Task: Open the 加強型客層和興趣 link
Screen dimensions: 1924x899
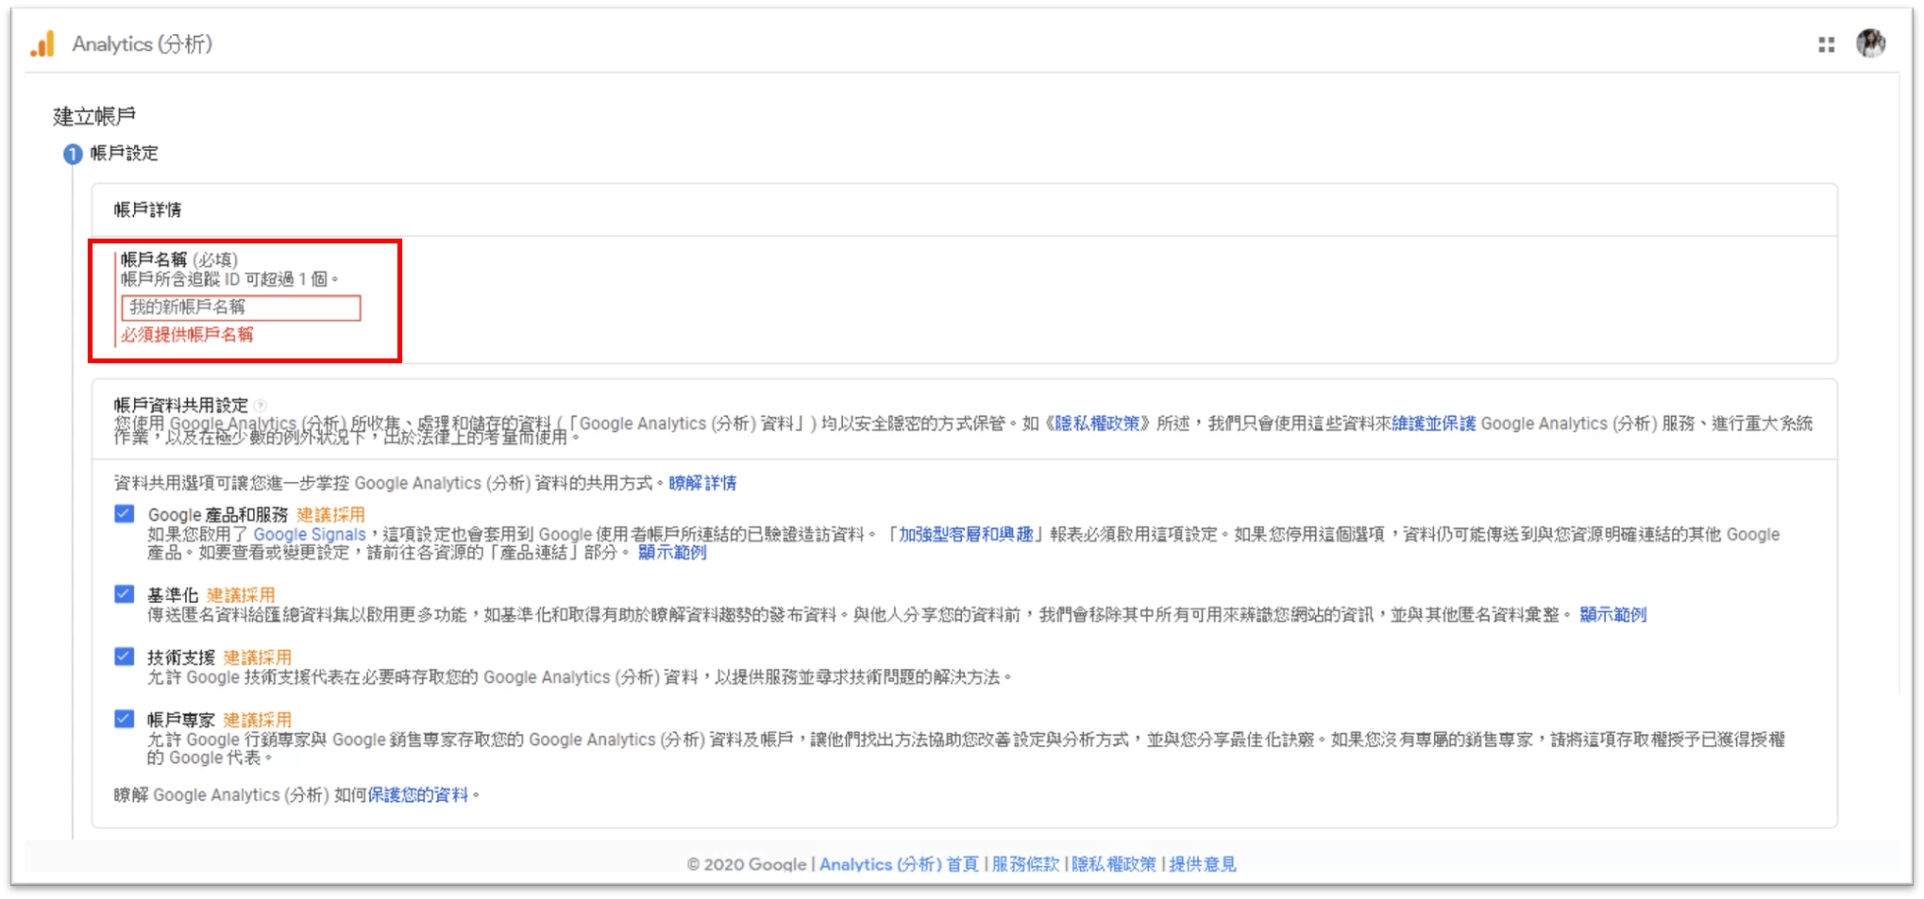Action: (966, 534)
